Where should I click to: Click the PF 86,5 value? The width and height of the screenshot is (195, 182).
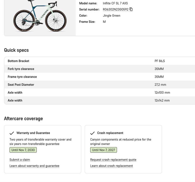[160, 61]
